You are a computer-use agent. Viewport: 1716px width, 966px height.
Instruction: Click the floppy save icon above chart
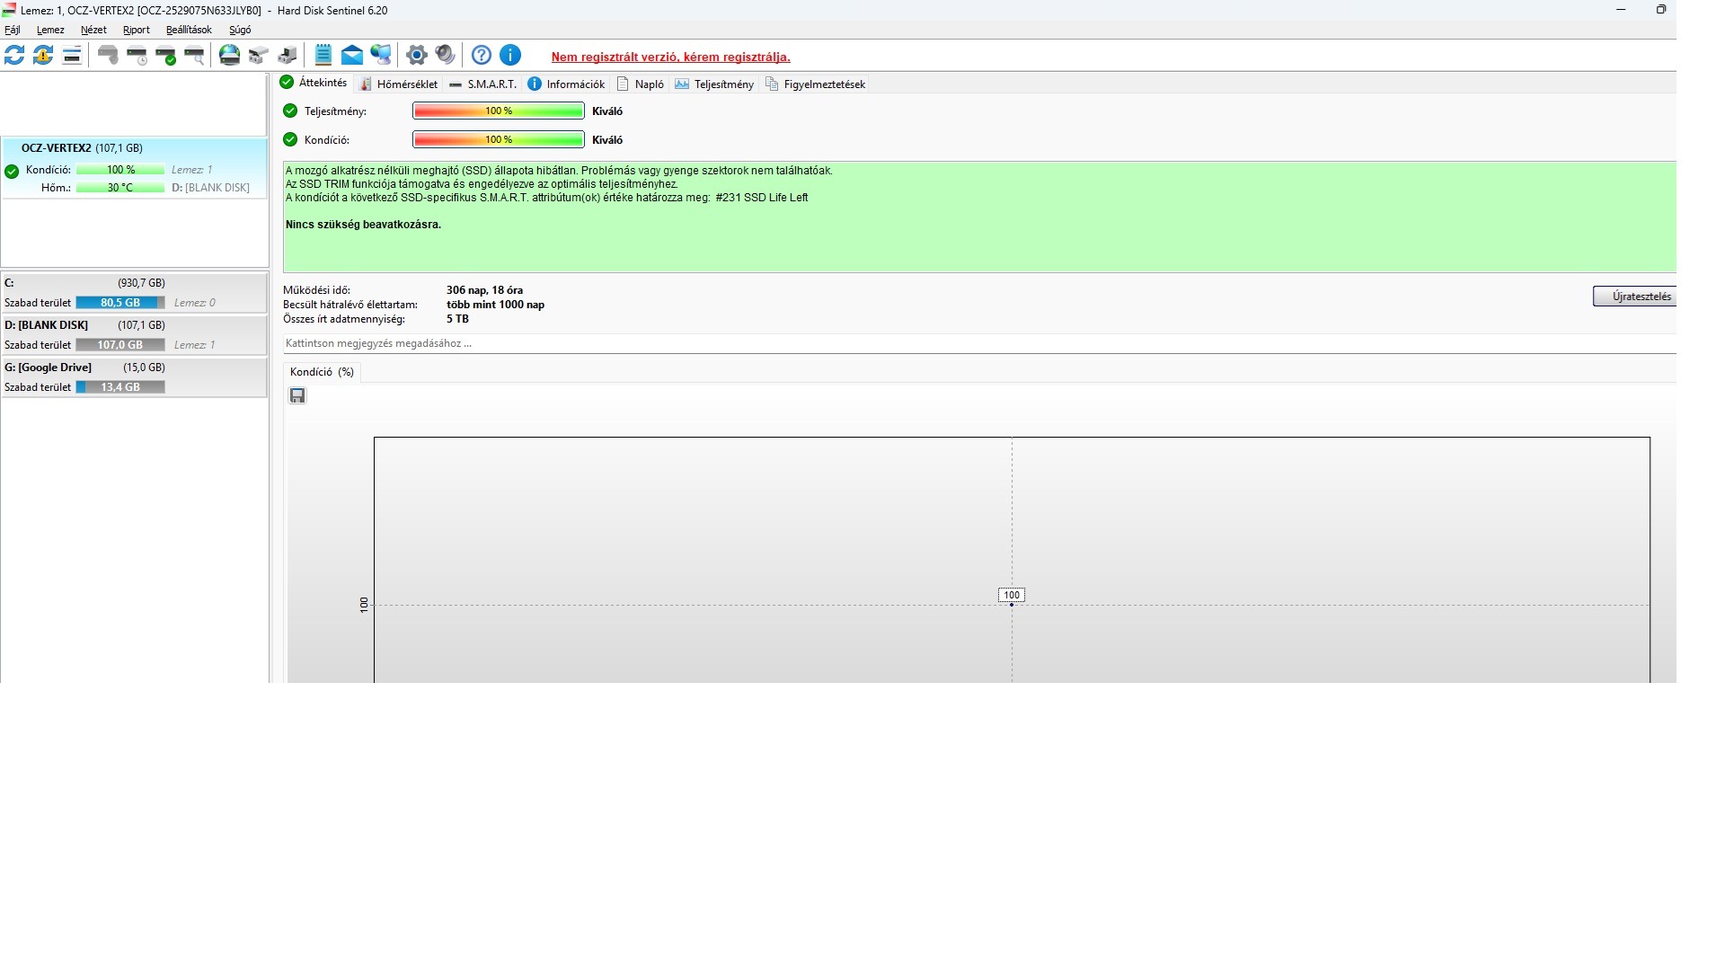coord(297,395)
